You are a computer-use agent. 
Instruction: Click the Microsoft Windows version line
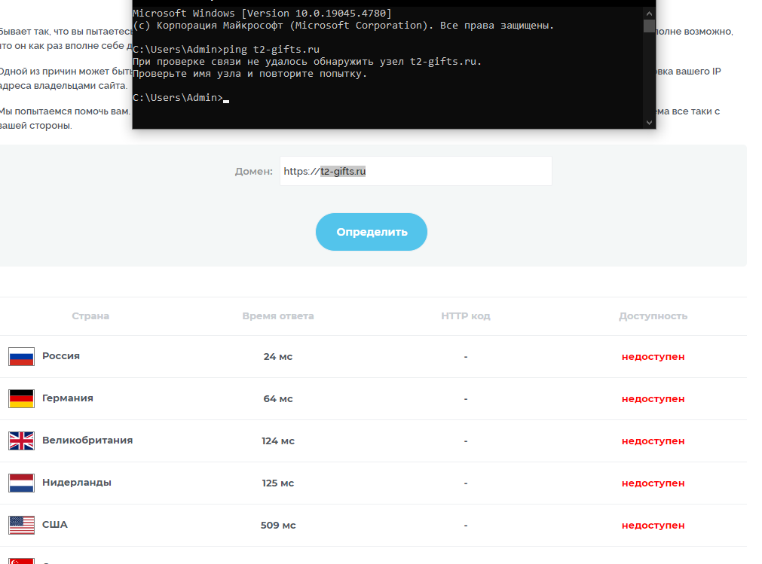262,13
